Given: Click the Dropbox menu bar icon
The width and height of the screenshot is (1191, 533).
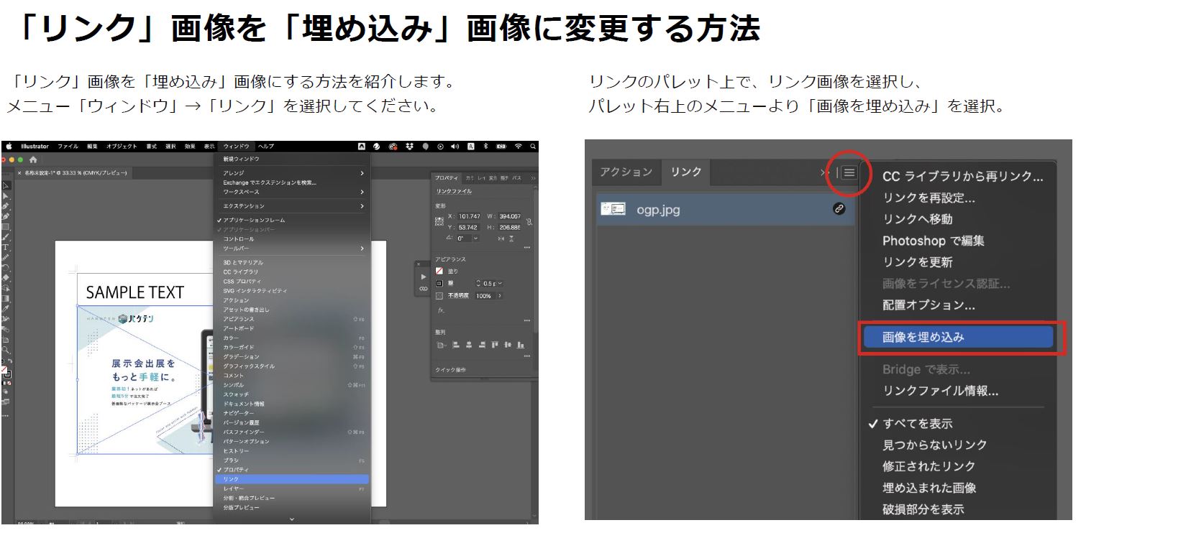Looking at the screenshot, I should click(410, 146).
